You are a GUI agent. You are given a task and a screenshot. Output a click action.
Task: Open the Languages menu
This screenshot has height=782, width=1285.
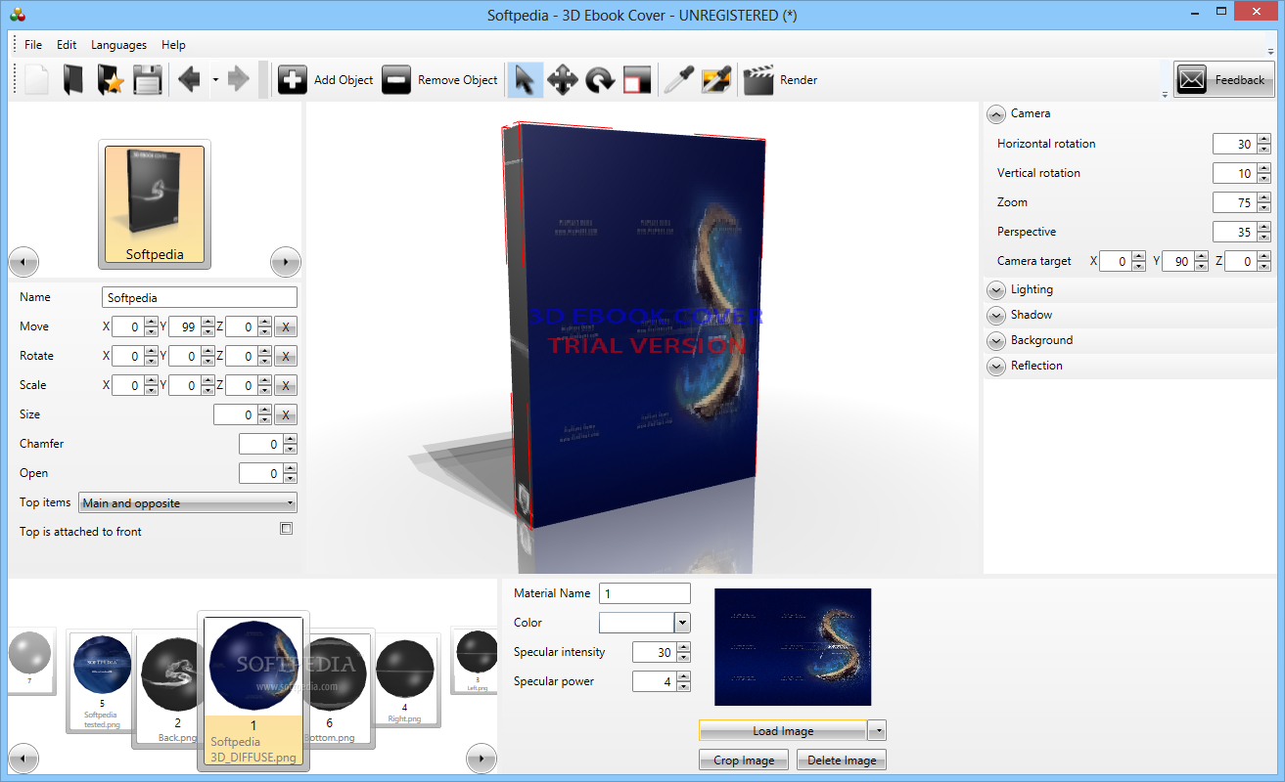click(118, 45)
